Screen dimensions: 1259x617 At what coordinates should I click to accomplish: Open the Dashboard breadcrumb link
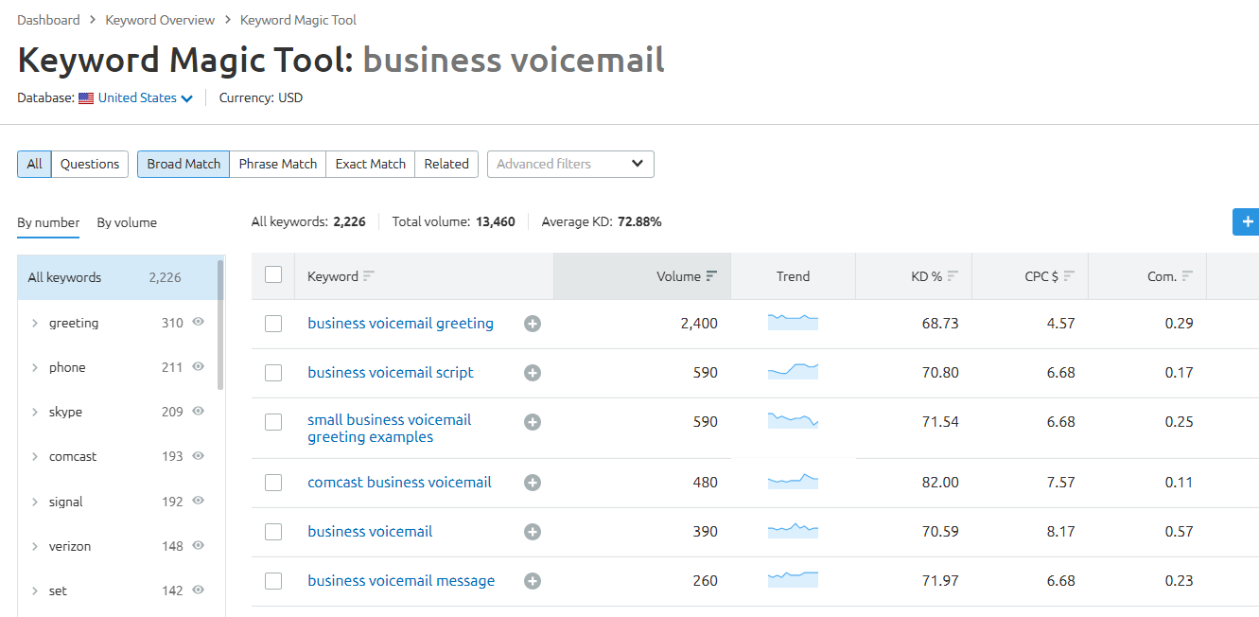click(48, 20)
